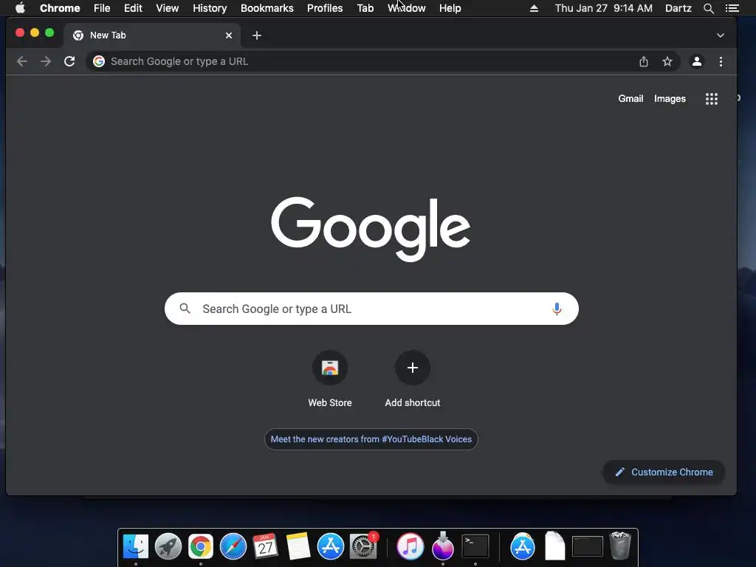Open the profile avatar icon
This screenshot has width=756, height=567.
[697, 61]
